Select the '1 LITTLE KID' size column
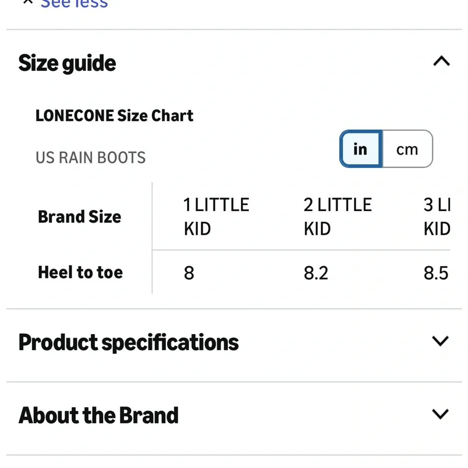Screen dimensions: 468x468 (216, 216)
